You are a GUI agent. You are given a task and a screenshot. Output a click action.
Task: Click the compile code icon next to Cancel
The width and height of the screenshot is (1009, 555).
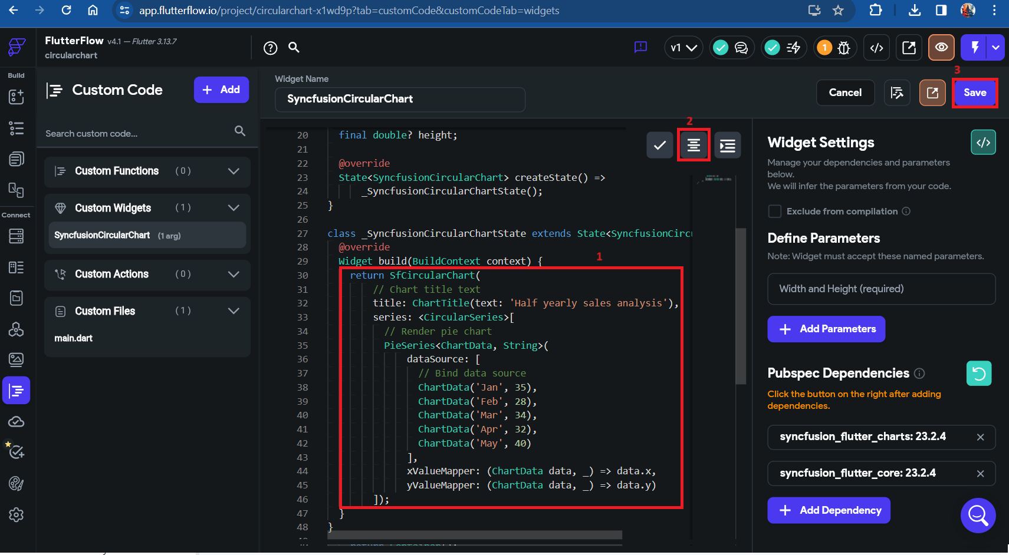tap(897, 93)
